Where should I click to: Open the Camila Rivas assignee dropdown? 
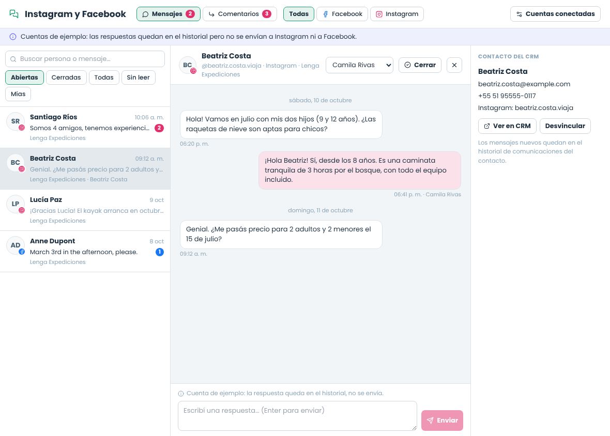coord(359,65)
